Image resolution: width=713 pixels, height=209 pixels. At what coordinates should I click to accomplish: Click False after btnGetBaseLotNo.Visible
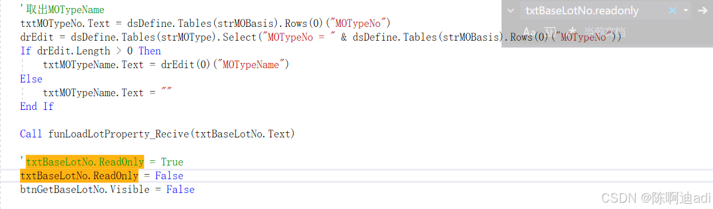(181, 190)
